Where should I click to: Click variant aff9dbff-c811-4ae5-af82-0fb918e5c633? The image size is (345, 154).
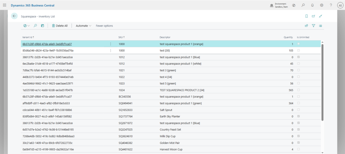pos(46,103)
